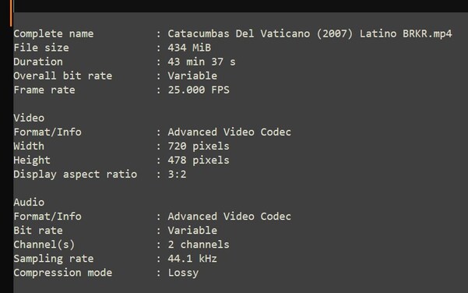The height and width of the screenshot is (293, 468).
Task: Select the 25.000 FPS frame rate value
Action: tap(199, 90)
